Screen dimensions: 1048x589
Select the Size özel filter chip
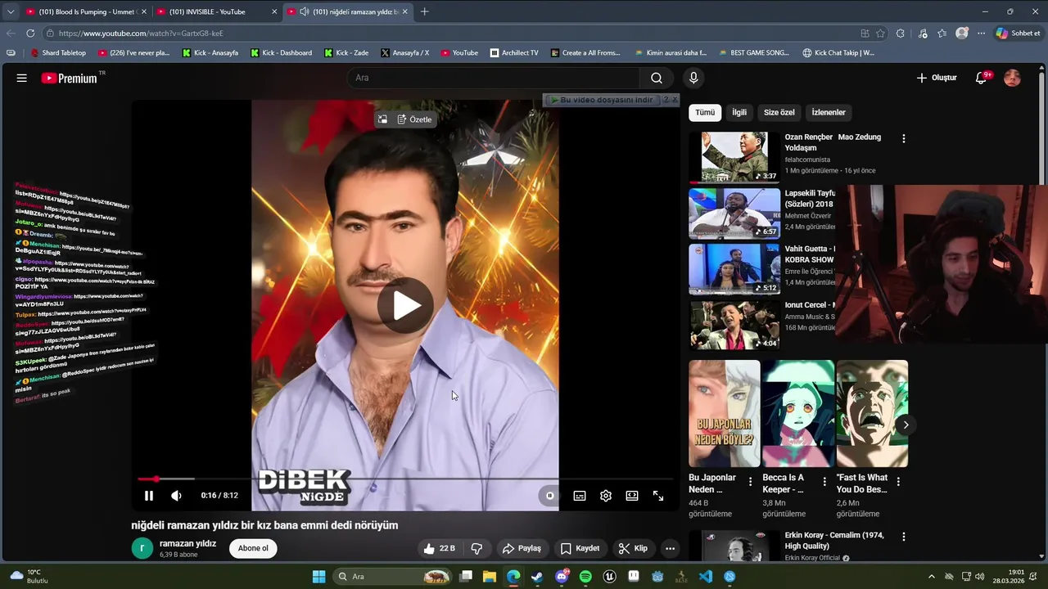click(x=779, y=112)
